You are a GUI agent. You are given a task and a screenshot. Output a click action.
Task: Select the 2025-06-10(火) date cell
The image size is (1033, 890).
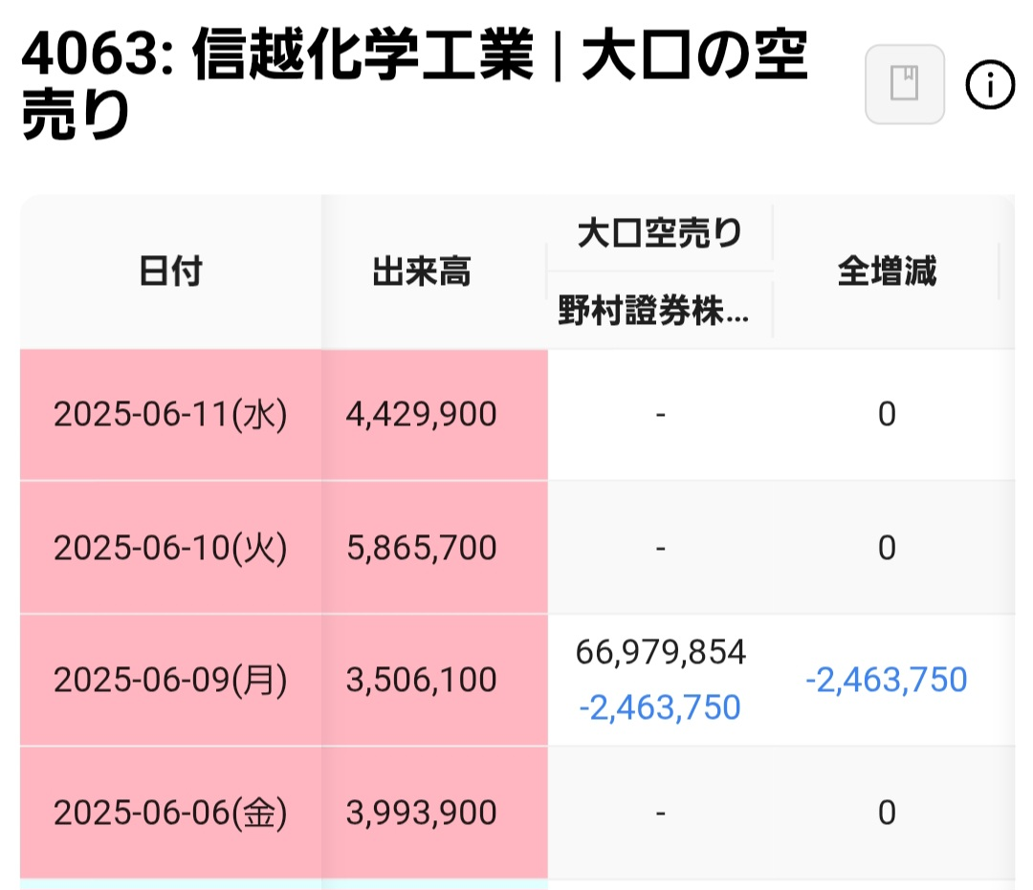172,547
